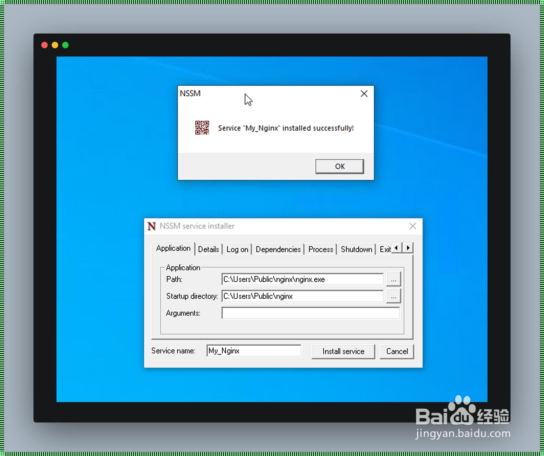Screen dimensions: 544x456
Task: Close the NSSM service installer window
Action: [413, 226]
